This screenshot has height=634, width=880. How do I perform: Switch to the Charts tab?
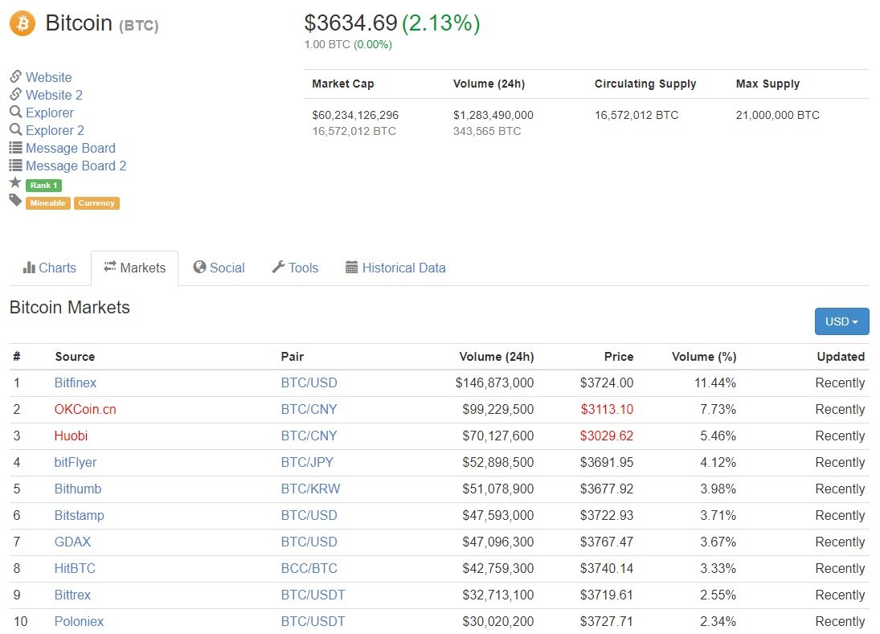49,268
